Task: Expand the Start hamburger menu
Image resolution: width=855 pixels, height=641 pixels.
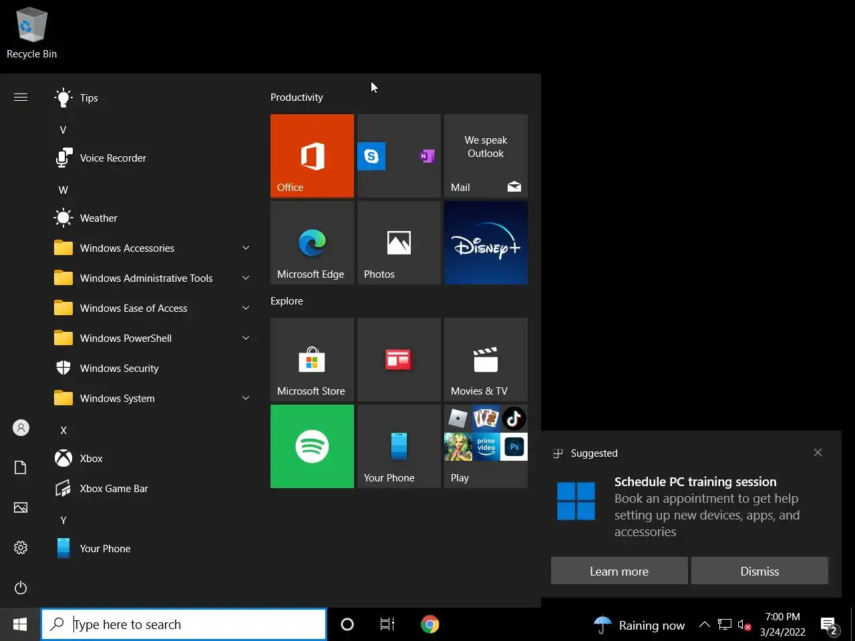Action: click(21, 97)
